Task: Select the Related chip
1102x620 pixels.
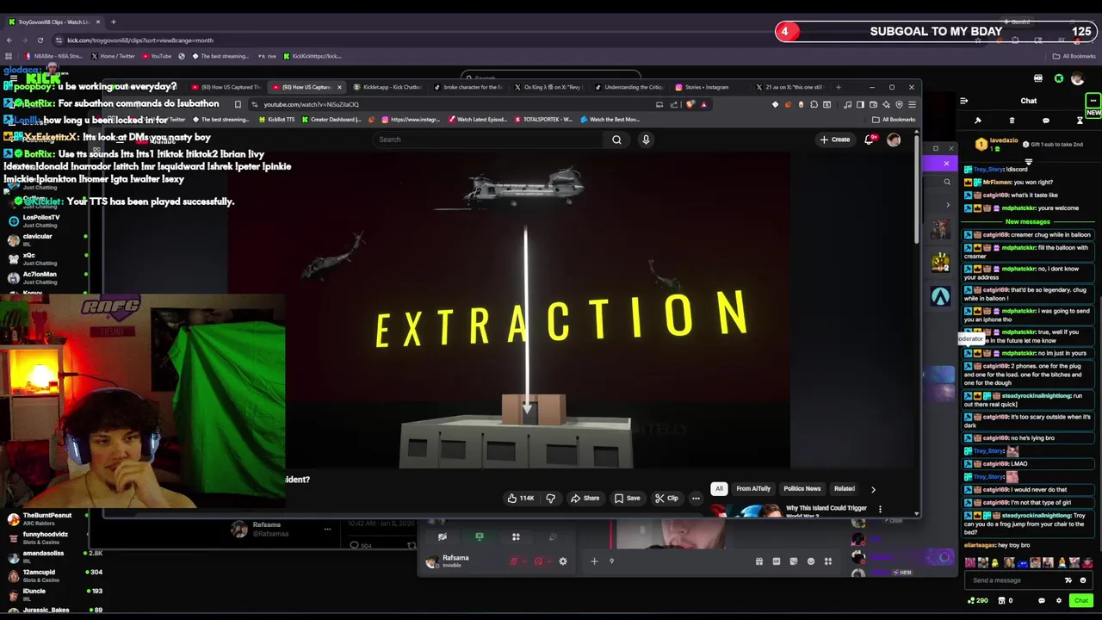Action: click(844, 489)
